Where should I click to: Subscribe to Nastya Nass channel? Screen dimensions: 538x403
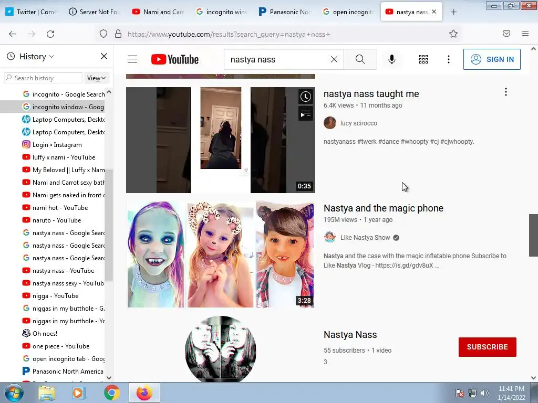pos(487,347)
